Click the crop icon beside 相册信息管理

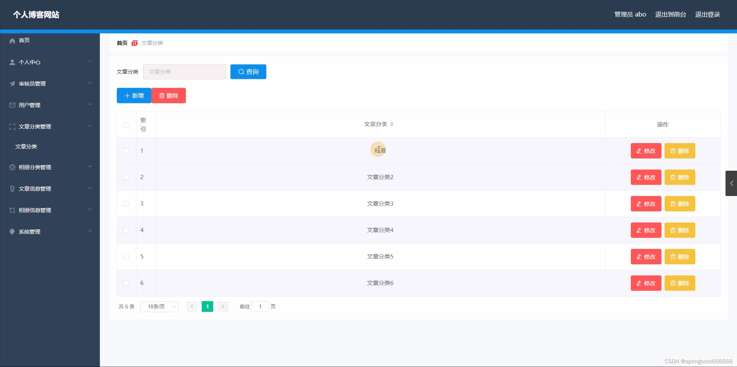pyautogui.click(x=12, y=210)
